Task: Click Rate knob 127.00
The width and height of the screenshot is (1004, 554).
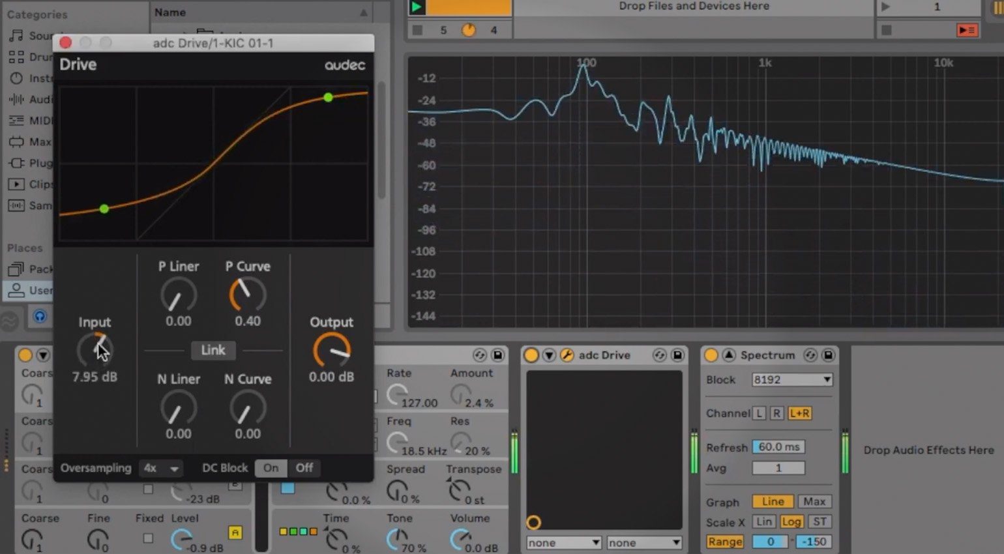Action: [x=396, y=394]
